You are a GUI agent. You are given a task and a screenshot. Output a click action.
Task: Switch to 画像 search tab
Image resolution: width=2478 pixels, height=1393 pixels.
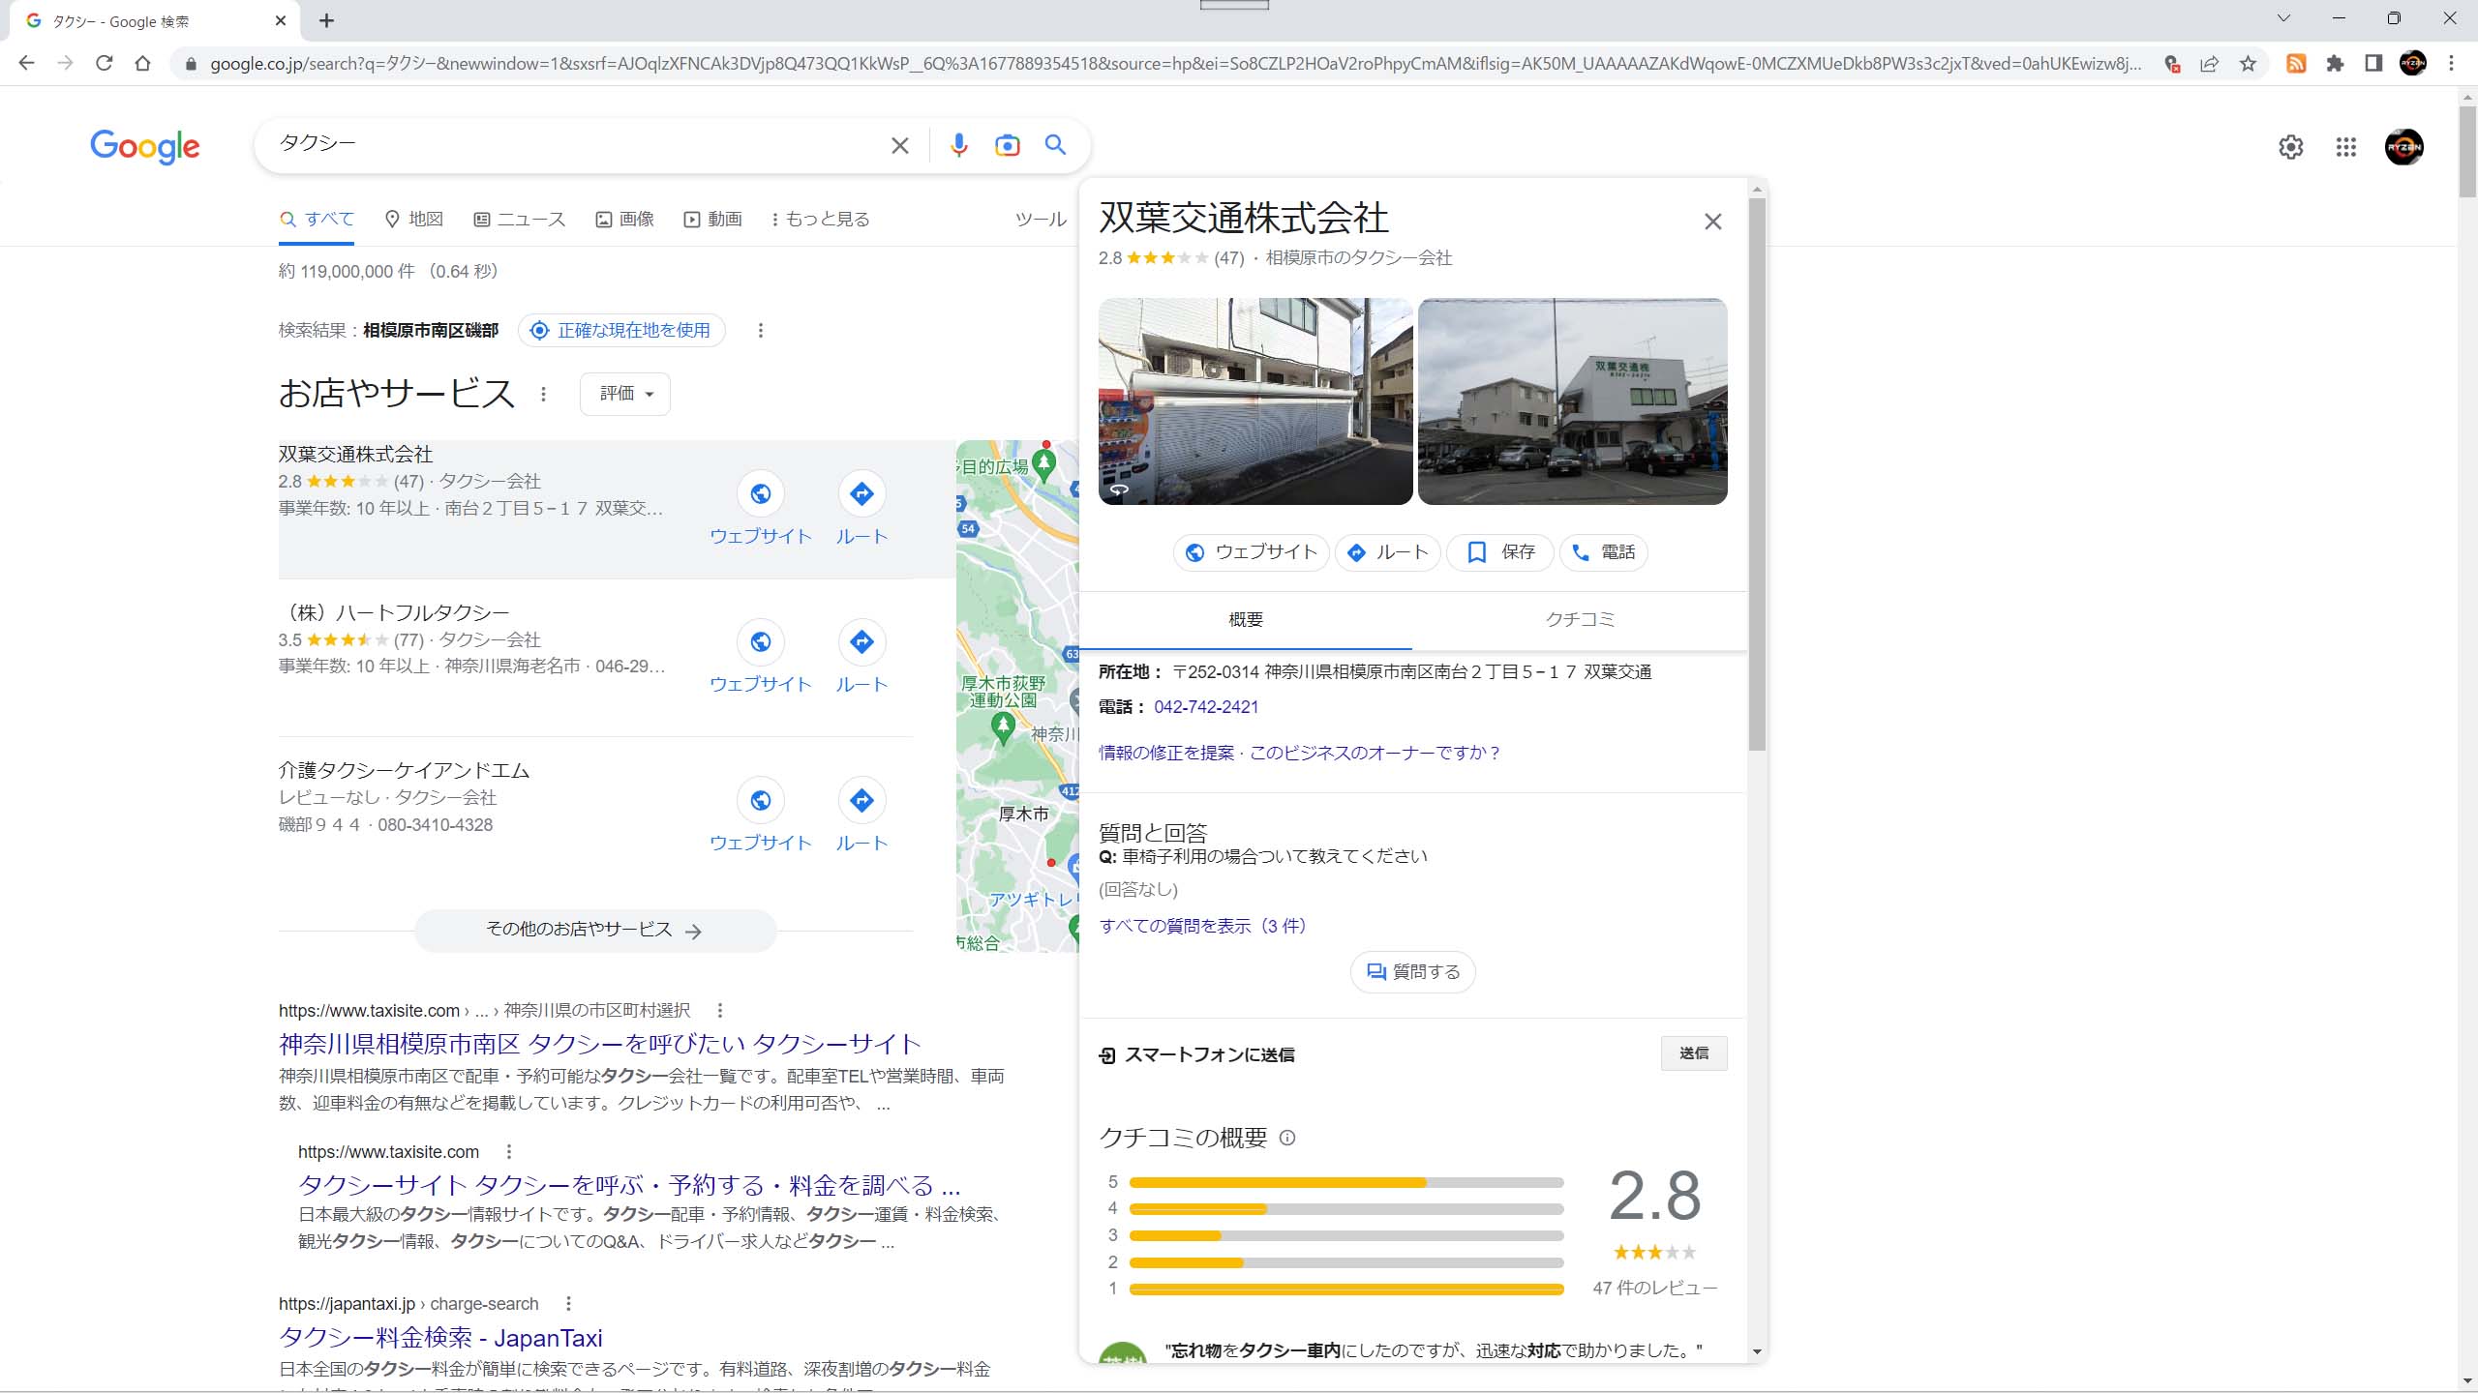point(625,220)
